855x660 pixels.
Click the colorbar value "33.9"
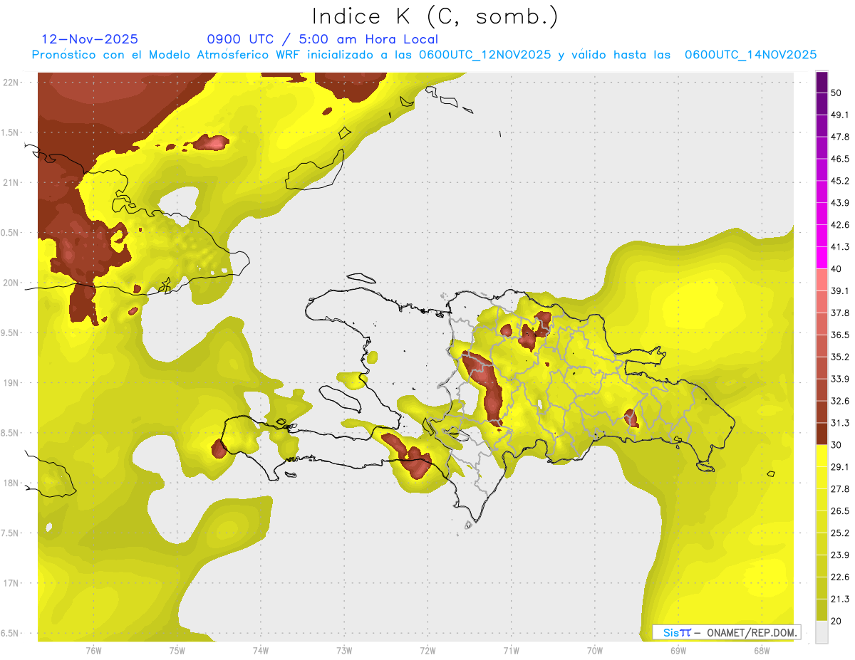(840, 379)
